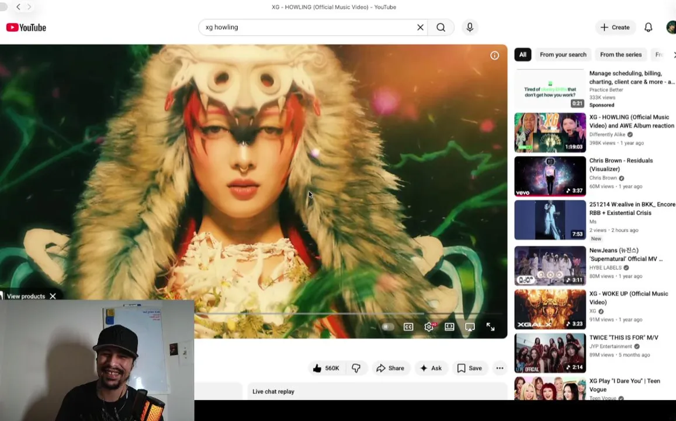Click '60M views · 1 year ago' text
Viewport: 676px width, 421px height.
pyautogui.click(x=616, y=187)
